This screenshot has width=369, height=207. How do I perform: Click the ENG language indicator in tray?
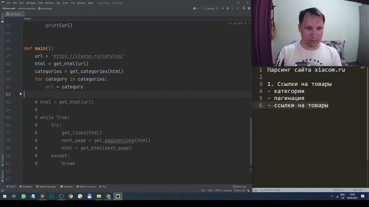342,196
